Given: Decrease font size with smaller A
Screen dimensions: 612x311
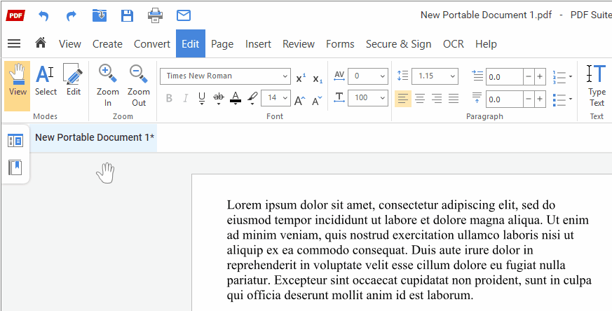Looking at the screenshot, I should (x=317, y=100).
